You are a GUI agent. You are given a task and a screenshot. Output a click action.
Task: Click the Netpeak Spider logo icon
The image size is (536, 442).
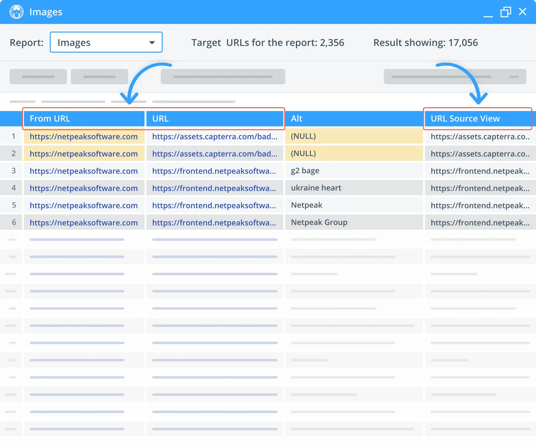pyautogui.click(x=17, y=12)
